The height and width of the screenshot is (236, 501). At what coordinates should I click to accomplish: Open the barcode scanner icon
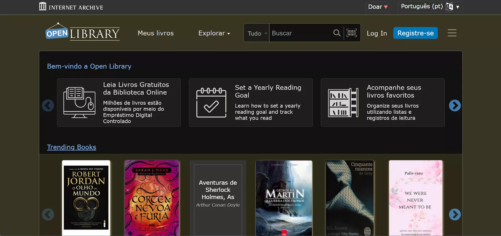pyautogui.click(x=352, y=33)
